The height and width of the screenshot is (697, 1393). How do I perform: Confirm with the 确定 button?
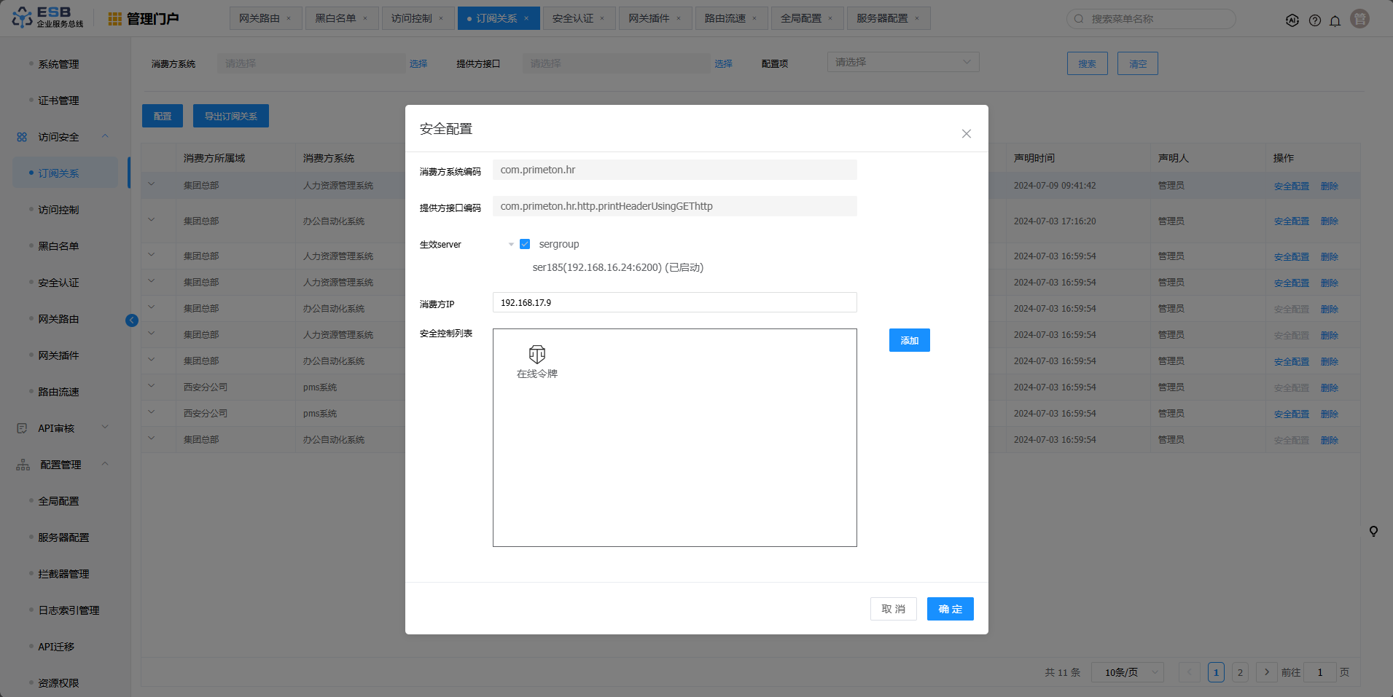coord(950,609)
